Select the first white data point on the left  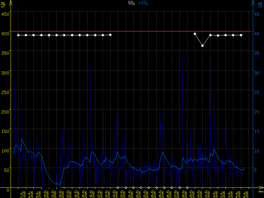[x=18, y=35]
